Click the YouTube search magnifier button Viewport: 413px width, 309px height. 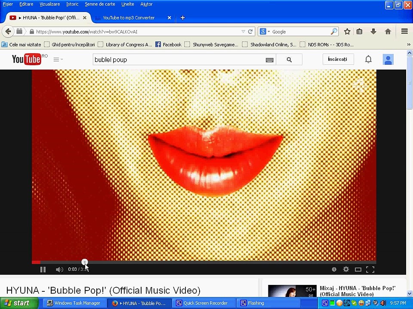(x=289, y=60)
